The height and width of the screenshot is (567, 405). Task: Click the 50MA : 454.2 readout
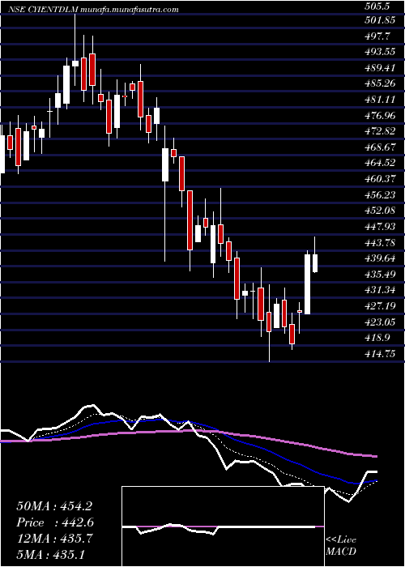[x=56, y=506]
